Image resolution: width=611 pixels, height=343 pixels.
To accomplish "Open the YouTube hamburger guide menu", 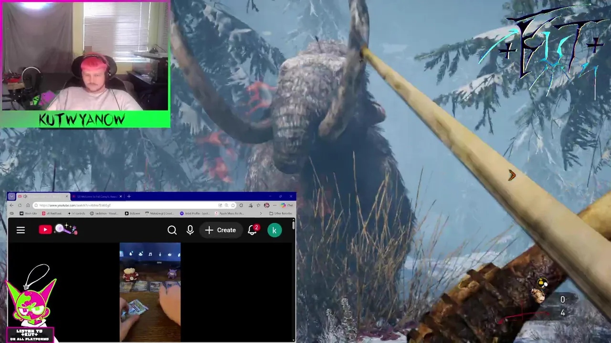I will click(21, 230).
